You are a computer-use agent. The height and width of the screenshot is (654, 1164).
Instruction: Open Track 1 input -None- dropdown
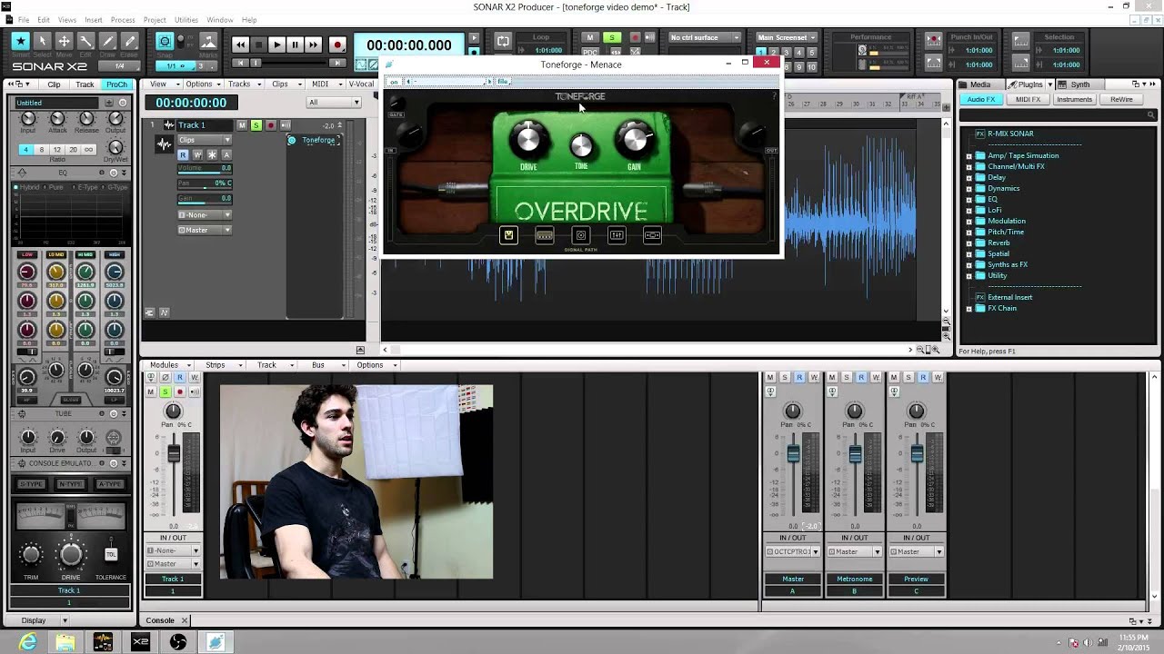pyautogui.click(x=205, y=215)
